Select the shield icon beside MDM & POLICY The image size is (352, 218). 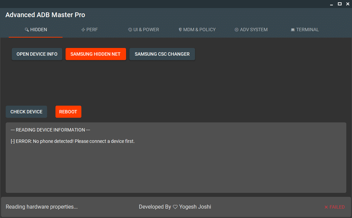click(x=180, y=30)
